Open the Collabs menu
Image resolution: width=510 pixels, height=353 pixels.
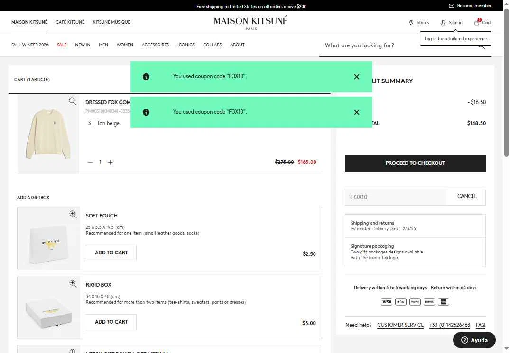pos(213,45)
